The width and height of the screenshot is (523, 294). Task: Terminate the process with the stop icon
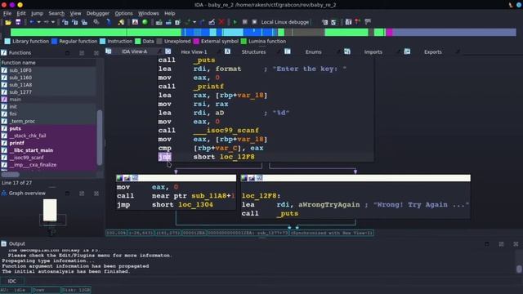coord(254,22)
